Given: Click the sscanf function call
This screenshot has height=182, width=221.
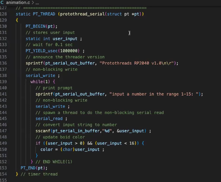Looking at the screenshot, I should pyautogui.click(x=42, y=131).
